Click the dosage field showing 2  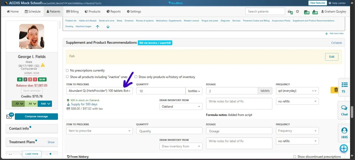pos(232,91)
